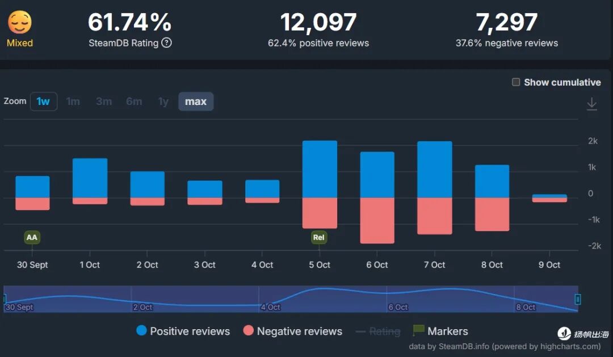613x357 pixels.
Task: Set zoom range to 6m
Action: coord(134,102)
